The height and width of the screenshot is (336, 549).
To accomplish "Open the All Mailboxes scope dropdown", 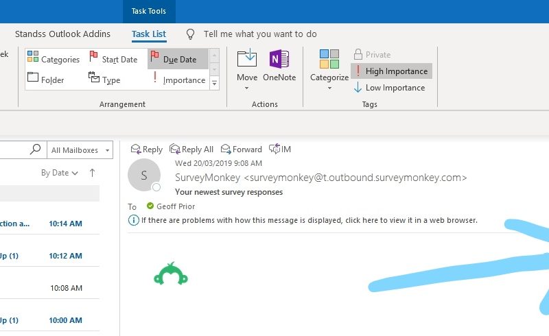I will (x=80, y=150).
